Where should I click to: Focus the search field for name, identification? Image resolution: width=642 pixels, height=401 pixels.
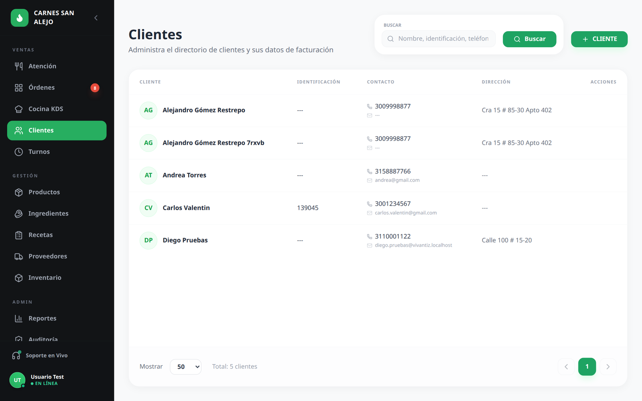[x=439, y=39]
